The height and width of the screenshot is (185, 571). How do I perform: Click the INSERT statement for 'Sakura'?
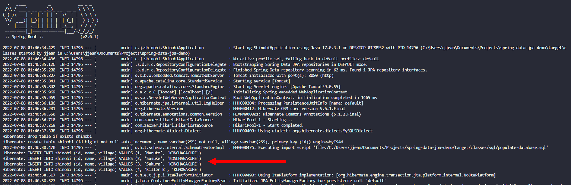click(102, 164)
